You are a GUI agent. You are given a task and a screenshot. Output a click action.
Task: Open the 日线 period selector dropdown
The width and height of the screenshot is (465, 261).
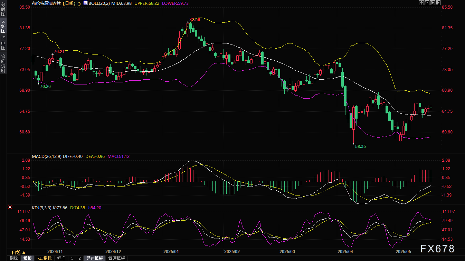pos(19,252)
